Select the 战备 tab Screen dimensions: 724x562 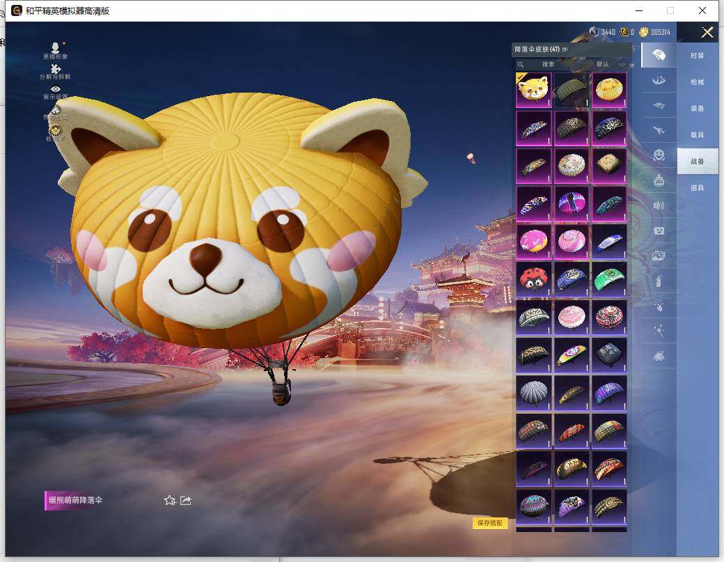coord(698,161)
